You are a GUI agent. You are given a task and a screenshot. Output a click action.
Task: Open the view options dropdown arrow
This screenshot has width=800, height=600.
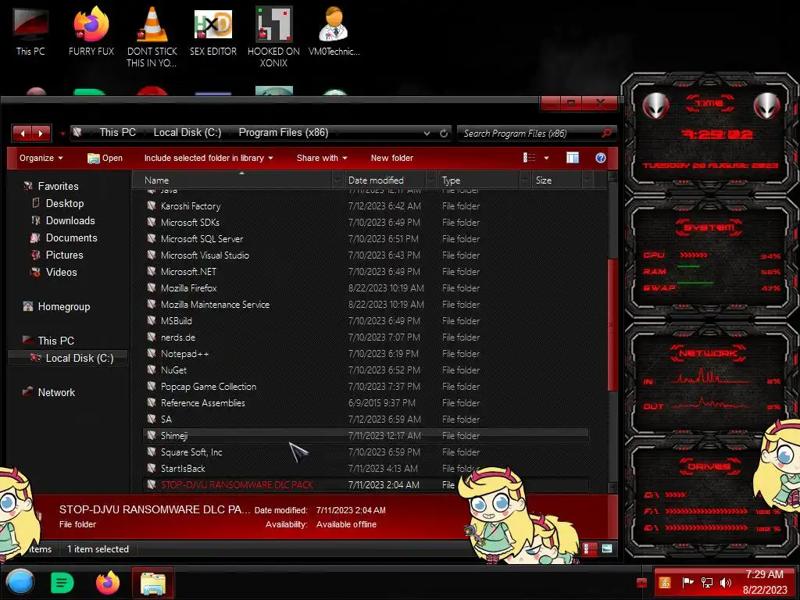point(546,158)
